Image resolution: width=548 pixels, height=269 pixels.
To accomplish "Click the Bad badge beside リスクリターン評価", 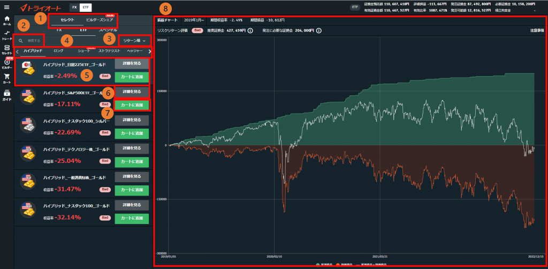I will 197,31.
